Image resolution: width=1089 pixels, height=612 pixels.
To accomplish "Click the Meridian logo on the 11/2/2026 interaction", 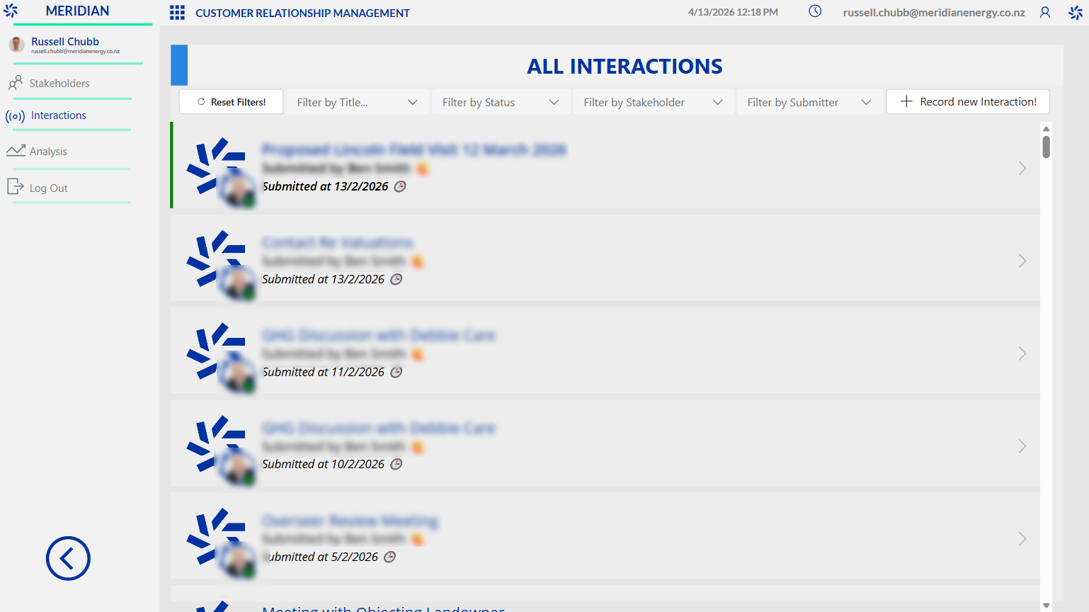I will 215,350.
